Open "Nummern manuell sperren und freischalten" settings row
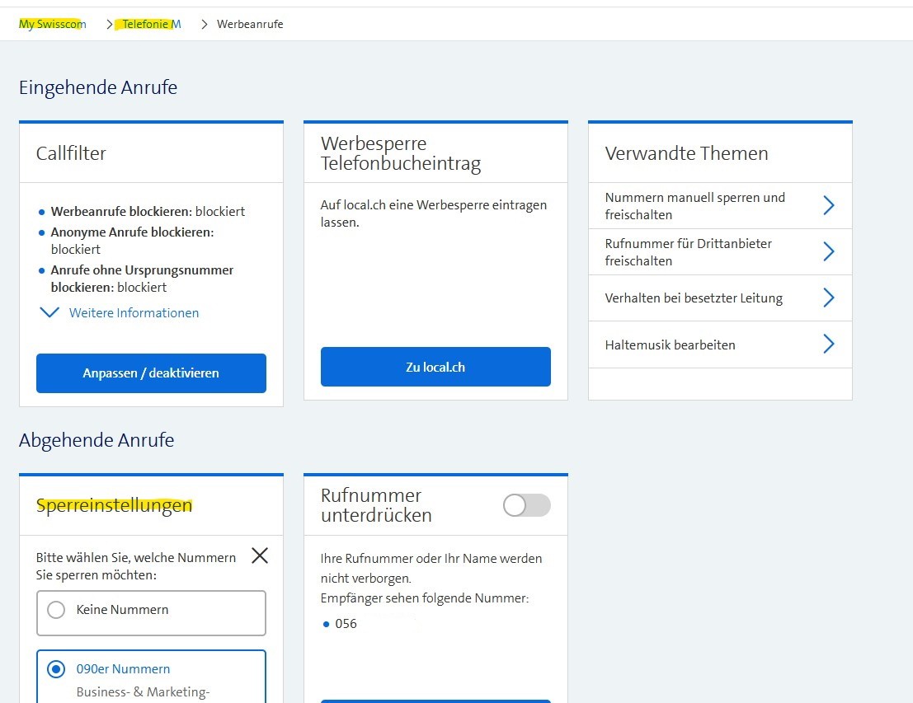Viewport: 913px width, 703px height. pyautogui.click(x=695, y=205)
